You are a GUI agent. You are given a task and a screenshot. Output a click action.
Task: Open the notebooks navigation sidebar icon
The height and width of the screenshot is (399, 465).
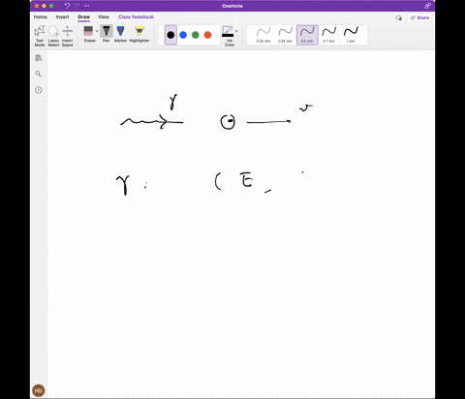click(x=39, y=58)
